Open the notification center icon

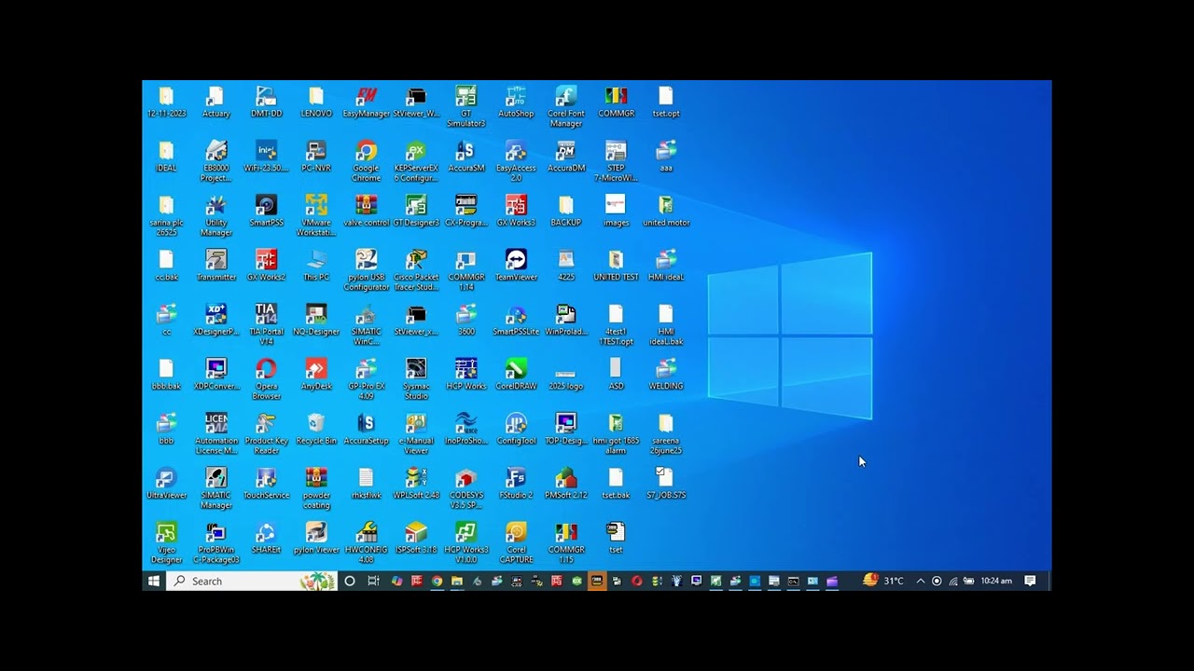coord(1030,581)
